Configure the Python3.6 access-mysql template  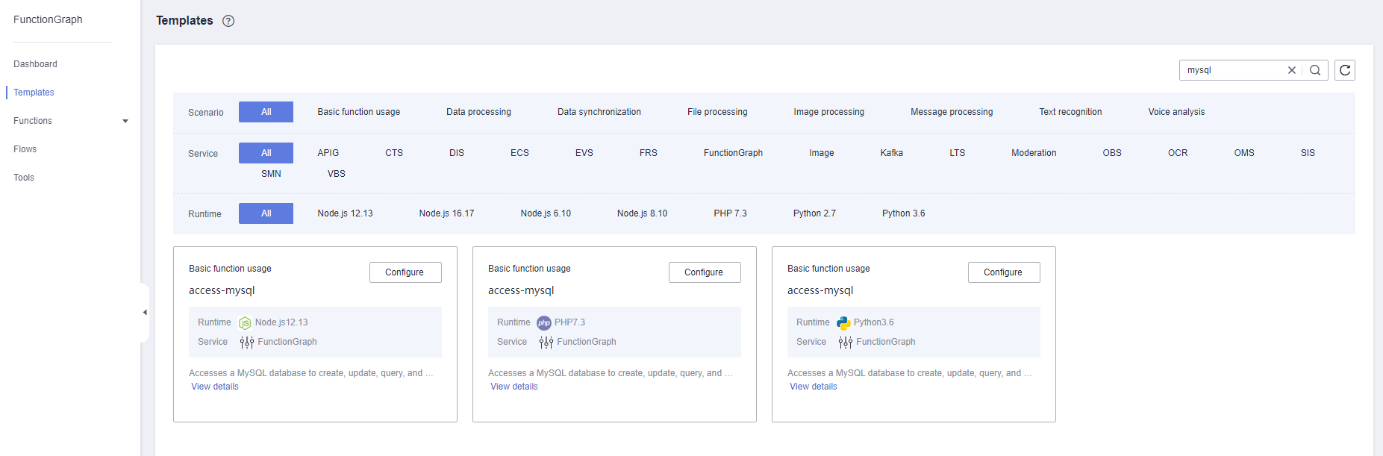coord(1004,272)
